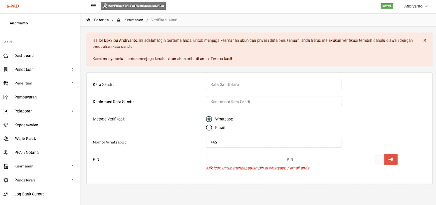Image resolution: width=436 pixels, height=205 pixels.
Task: Click the hamburger menu icon in the header
Action: point(93,6)
